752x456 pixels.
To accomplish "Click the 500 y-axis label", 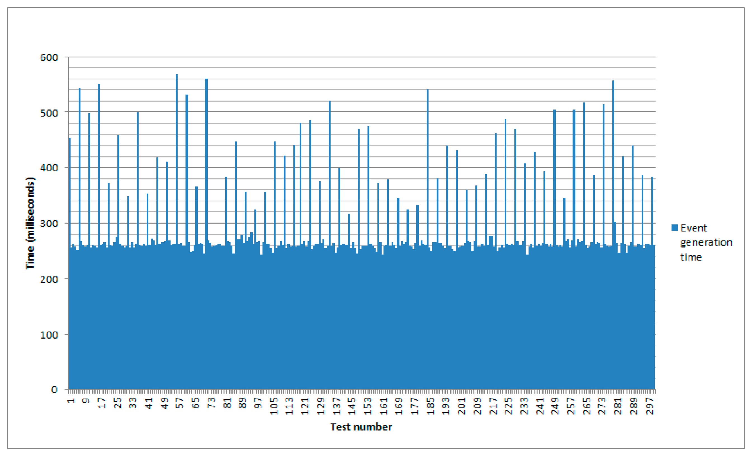I will pyautogui.click(x=49, y=113).
